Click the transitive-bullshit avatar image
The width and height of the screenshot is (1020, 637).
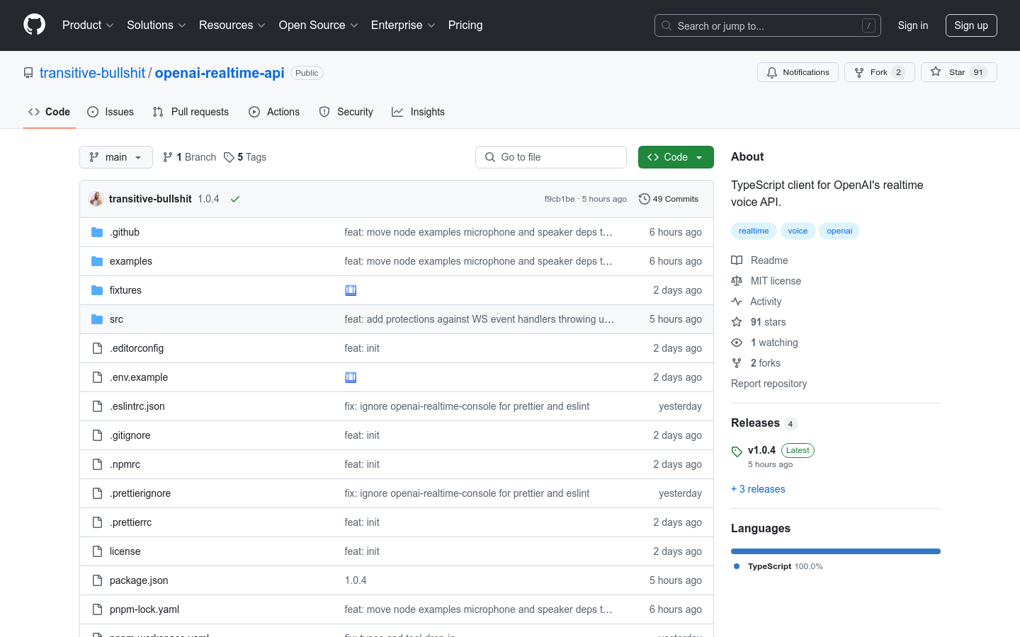point(96,199)
